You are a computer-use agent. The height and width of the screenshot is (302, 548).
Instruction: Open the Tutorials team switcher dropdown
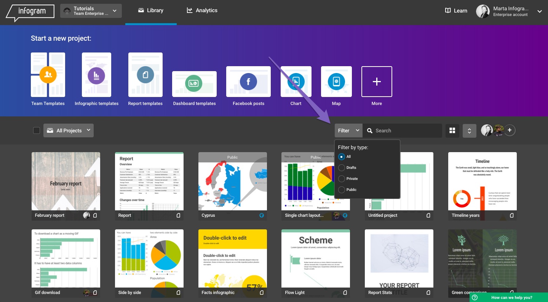(91, 11)
